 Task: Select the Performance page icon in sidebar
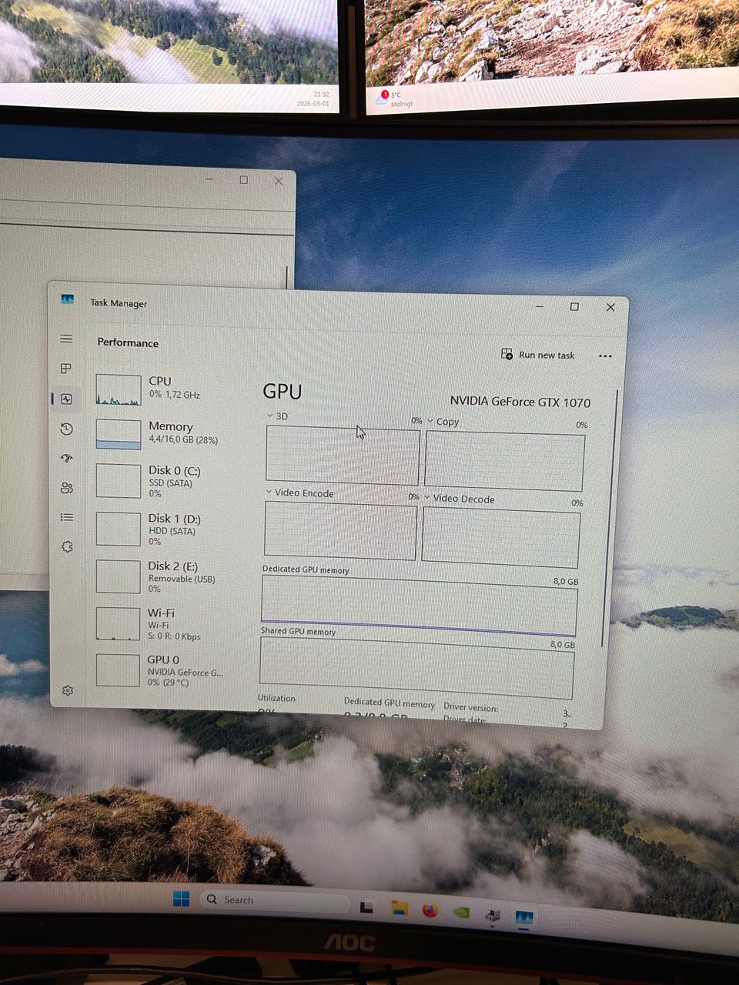point(66,399)
